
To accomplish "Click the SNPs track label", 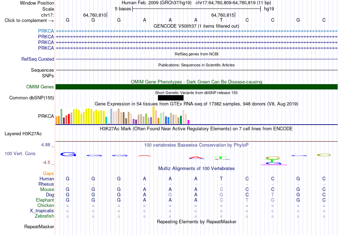I will [x=48, y=76].
